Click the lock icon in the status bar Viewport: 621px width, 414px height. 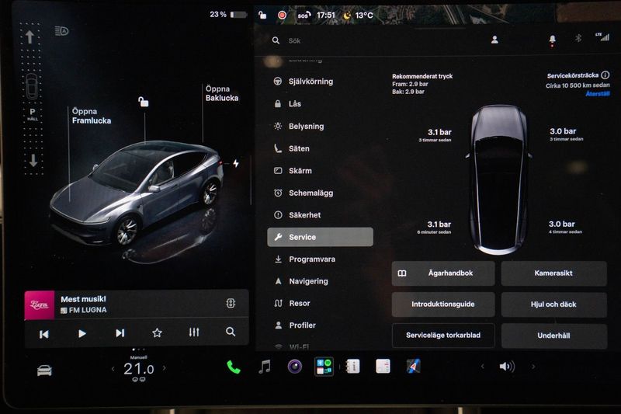(262, 15)
